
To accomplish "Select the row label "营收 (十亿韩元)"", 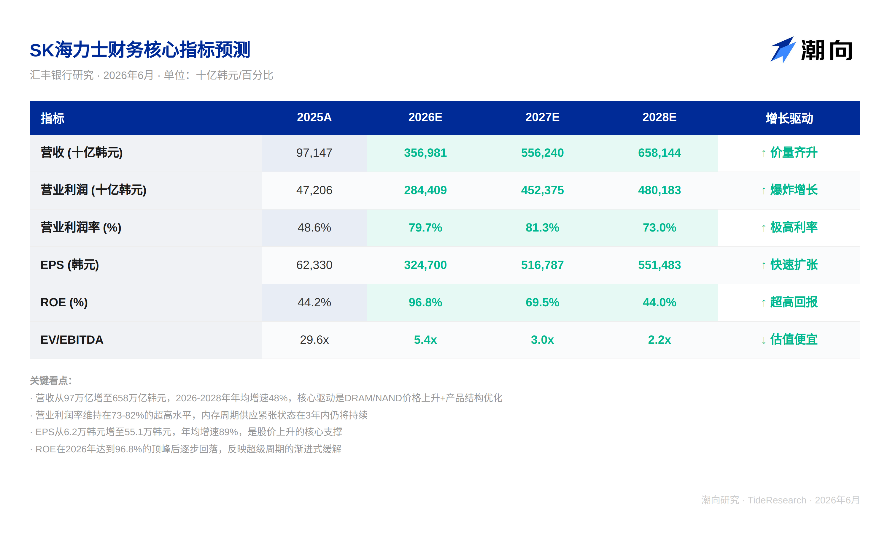I will 82,153.
